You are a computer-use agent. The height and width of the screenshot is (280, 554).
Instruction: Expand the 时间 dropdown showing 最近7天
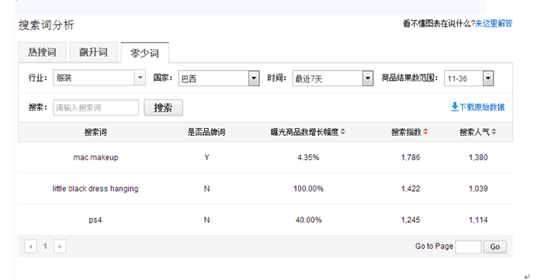point(333,79)
